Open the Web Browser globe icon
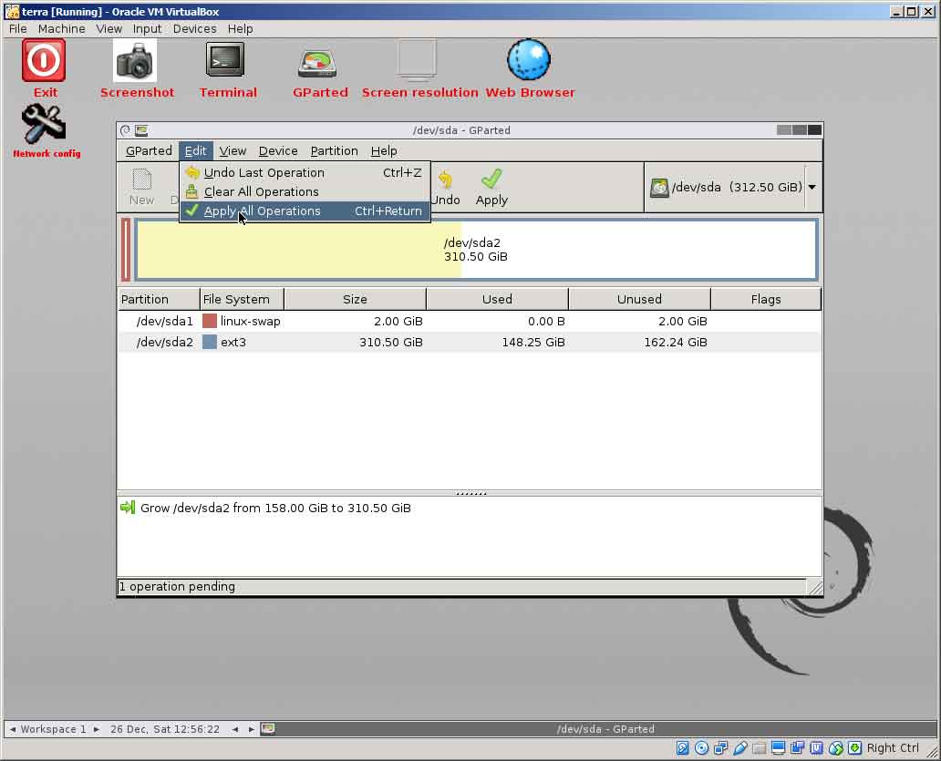The image size is (941, 761). click(x=529, y=59)
